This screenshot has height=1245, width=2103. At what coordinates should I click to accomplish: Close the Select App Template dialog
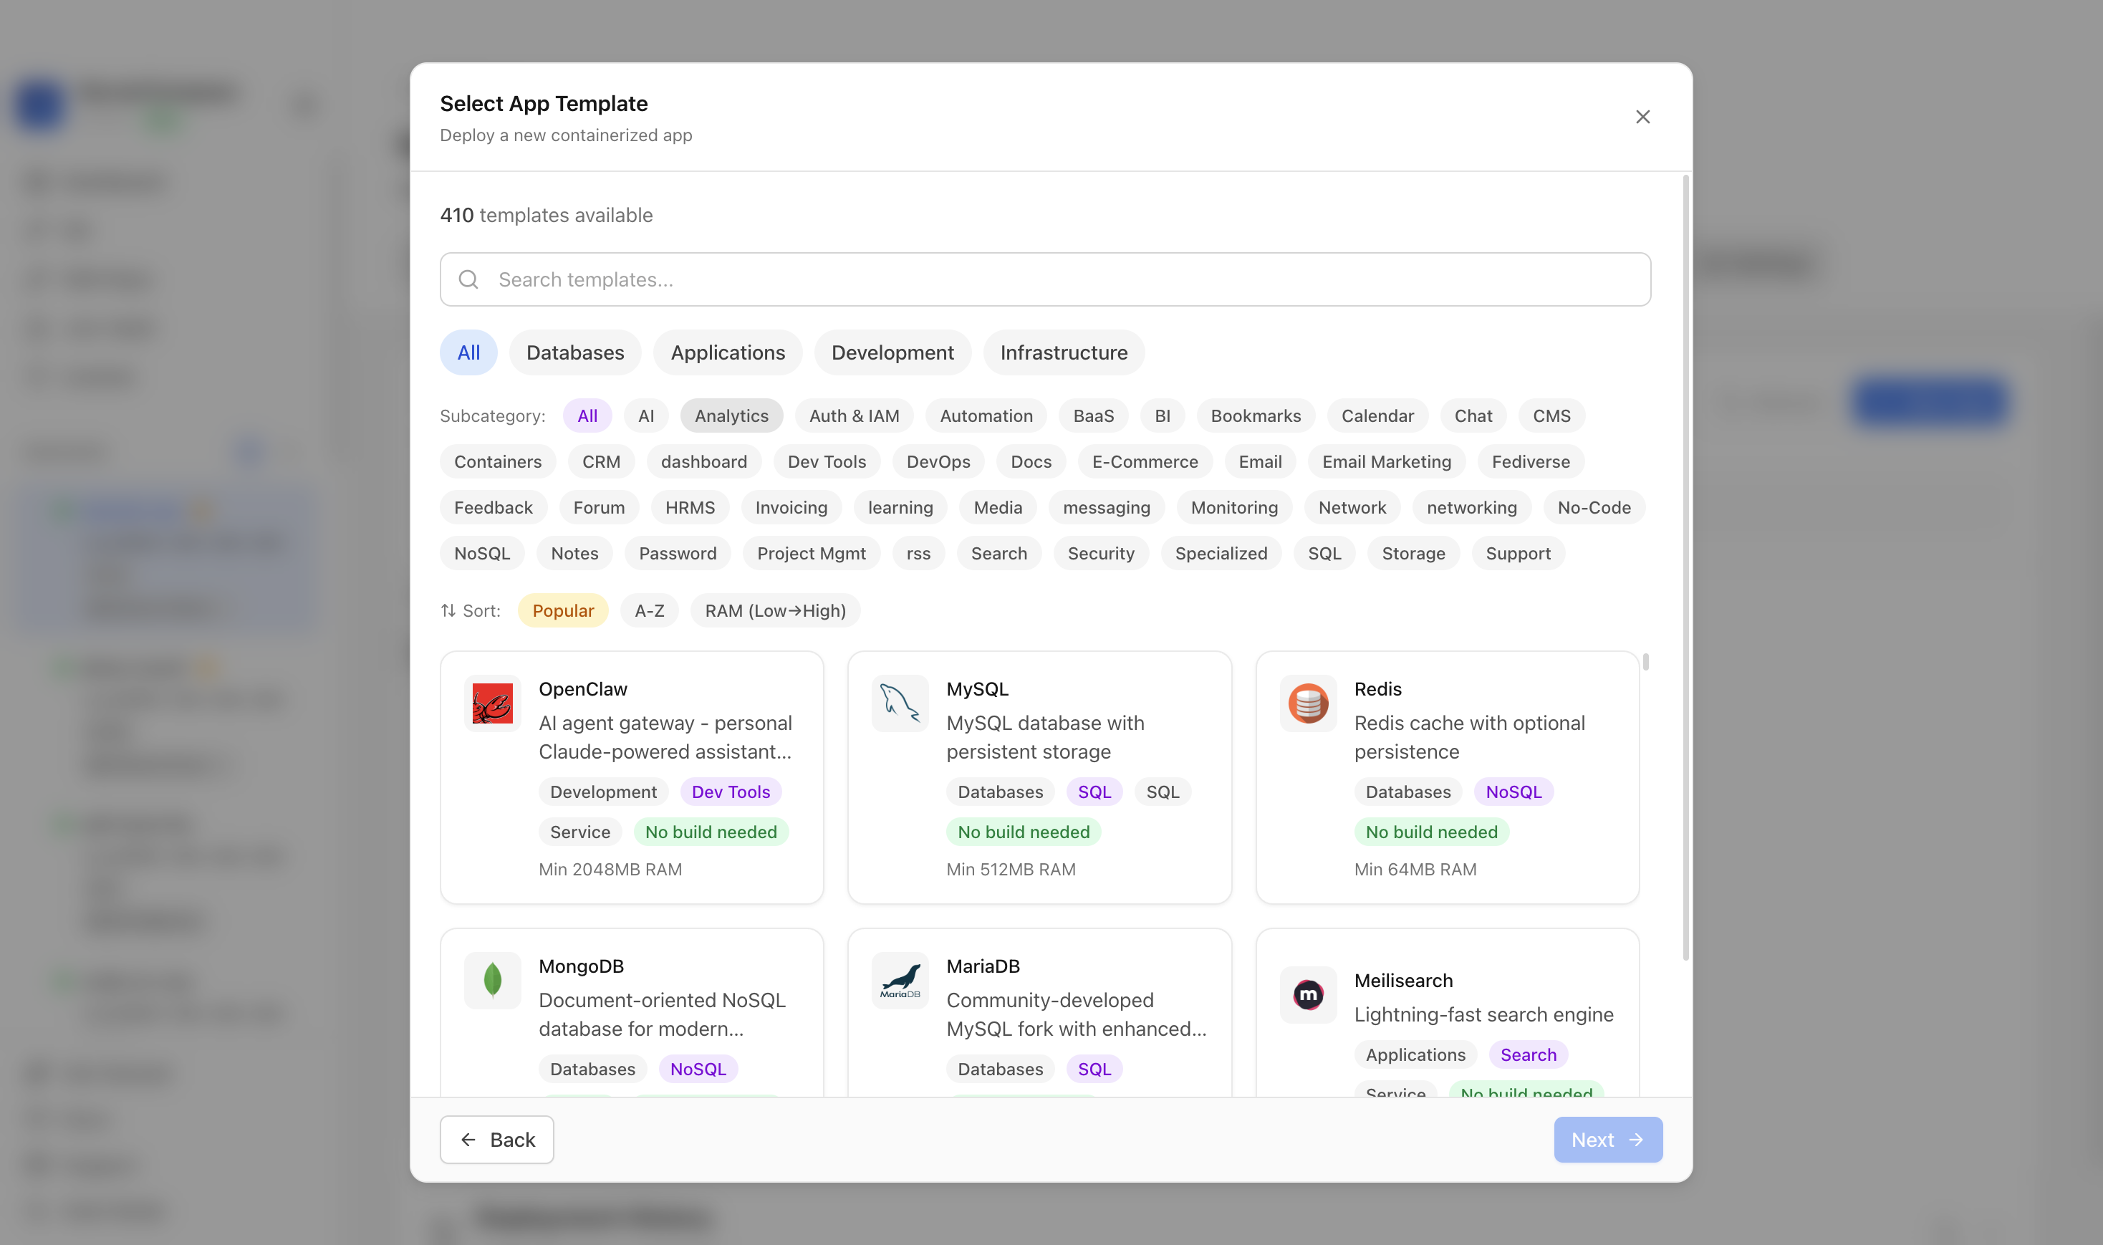1642,117
